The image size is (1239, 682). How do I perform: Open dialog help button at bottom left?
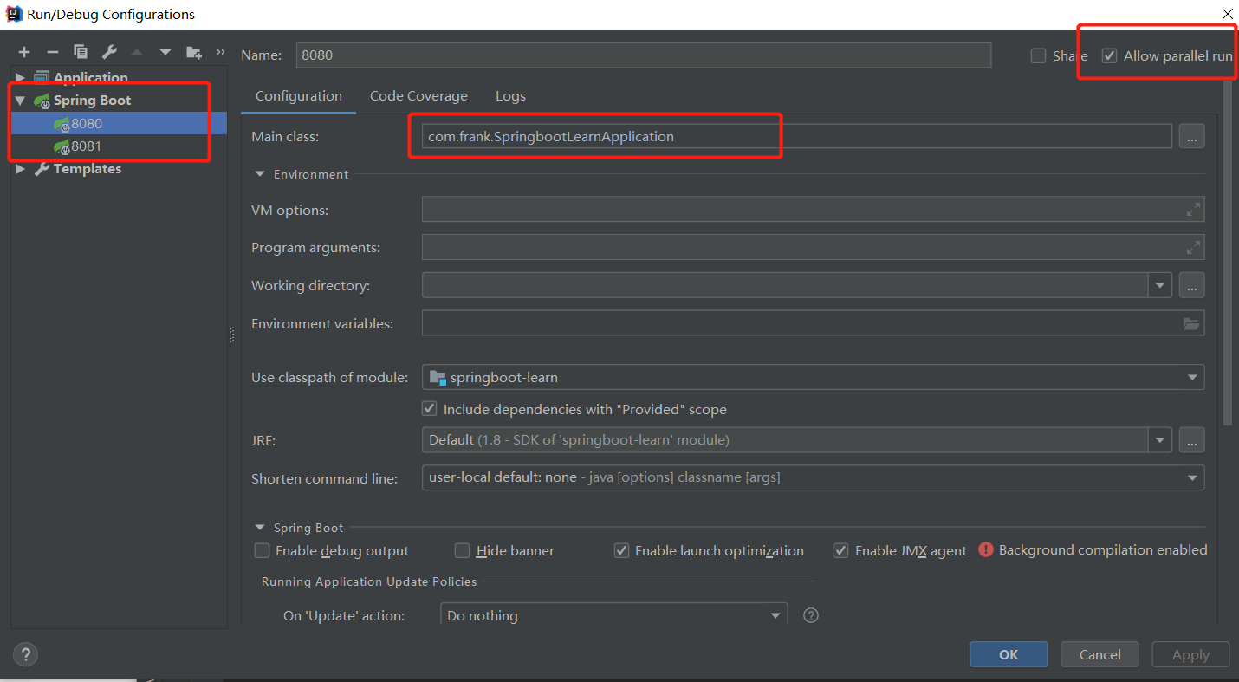pos(25,654)
